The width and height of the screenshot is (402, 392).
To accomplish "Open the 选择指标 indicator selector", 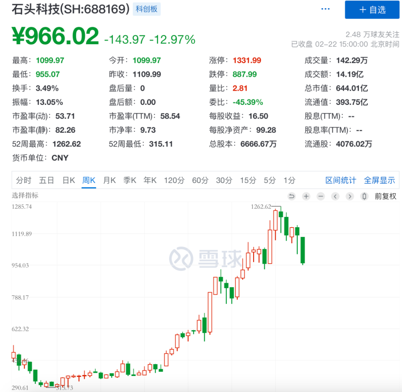I will click(25, 196).
